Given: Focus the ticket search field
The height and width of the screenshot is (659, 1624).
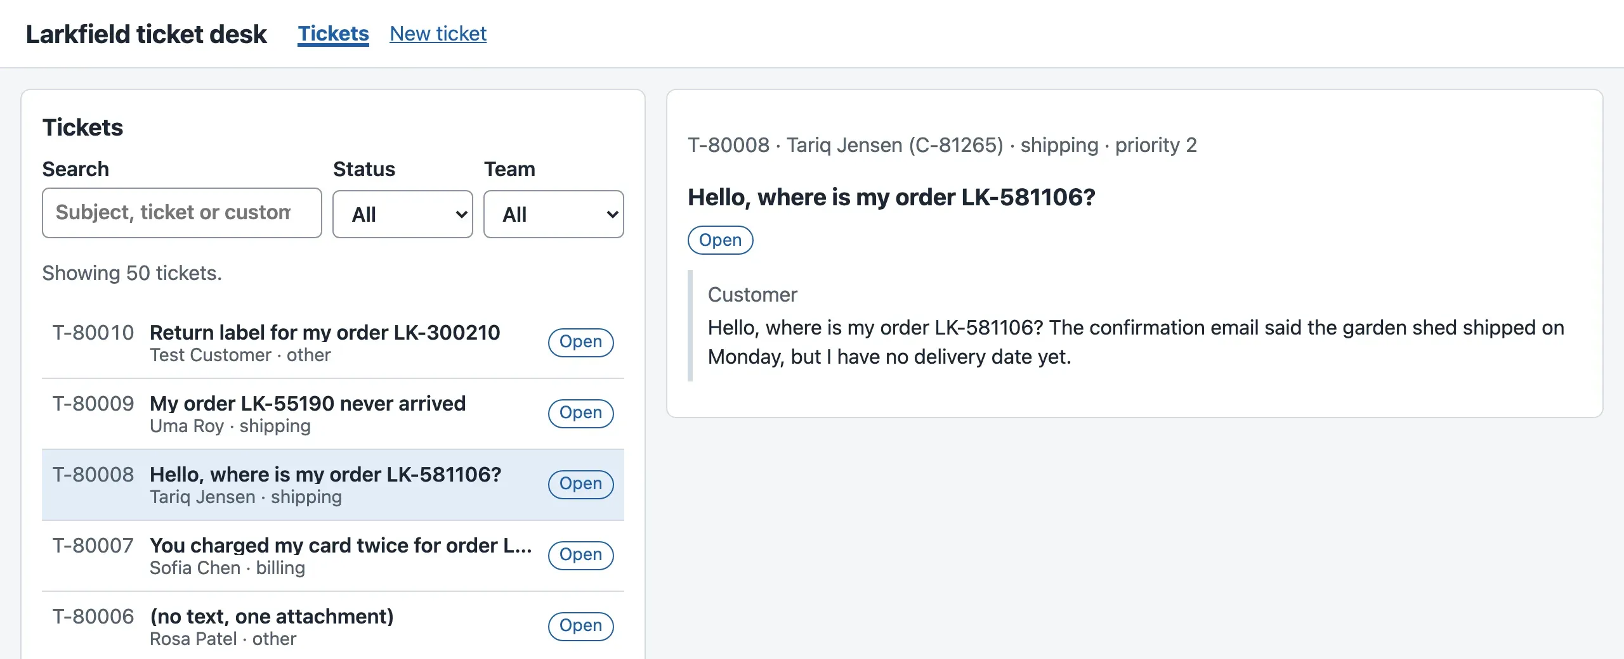Looking at the screenshot, I should pyautogui.click(x=182, y=213).
